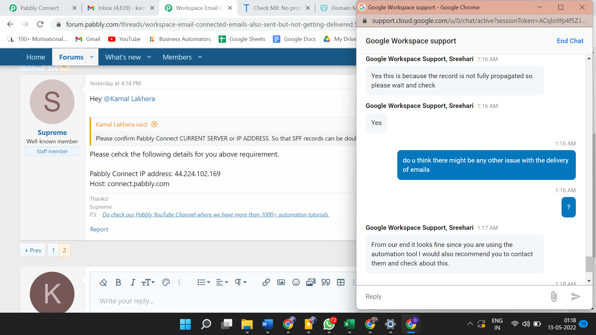Screen dimensions: 596x335
Task: Open the Google Docs bookmark
Action: (294, 39)
